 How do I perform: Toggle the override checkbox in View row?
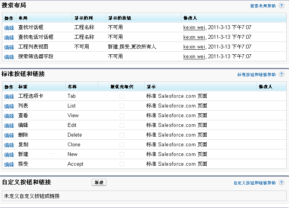(x=122, y=116)
